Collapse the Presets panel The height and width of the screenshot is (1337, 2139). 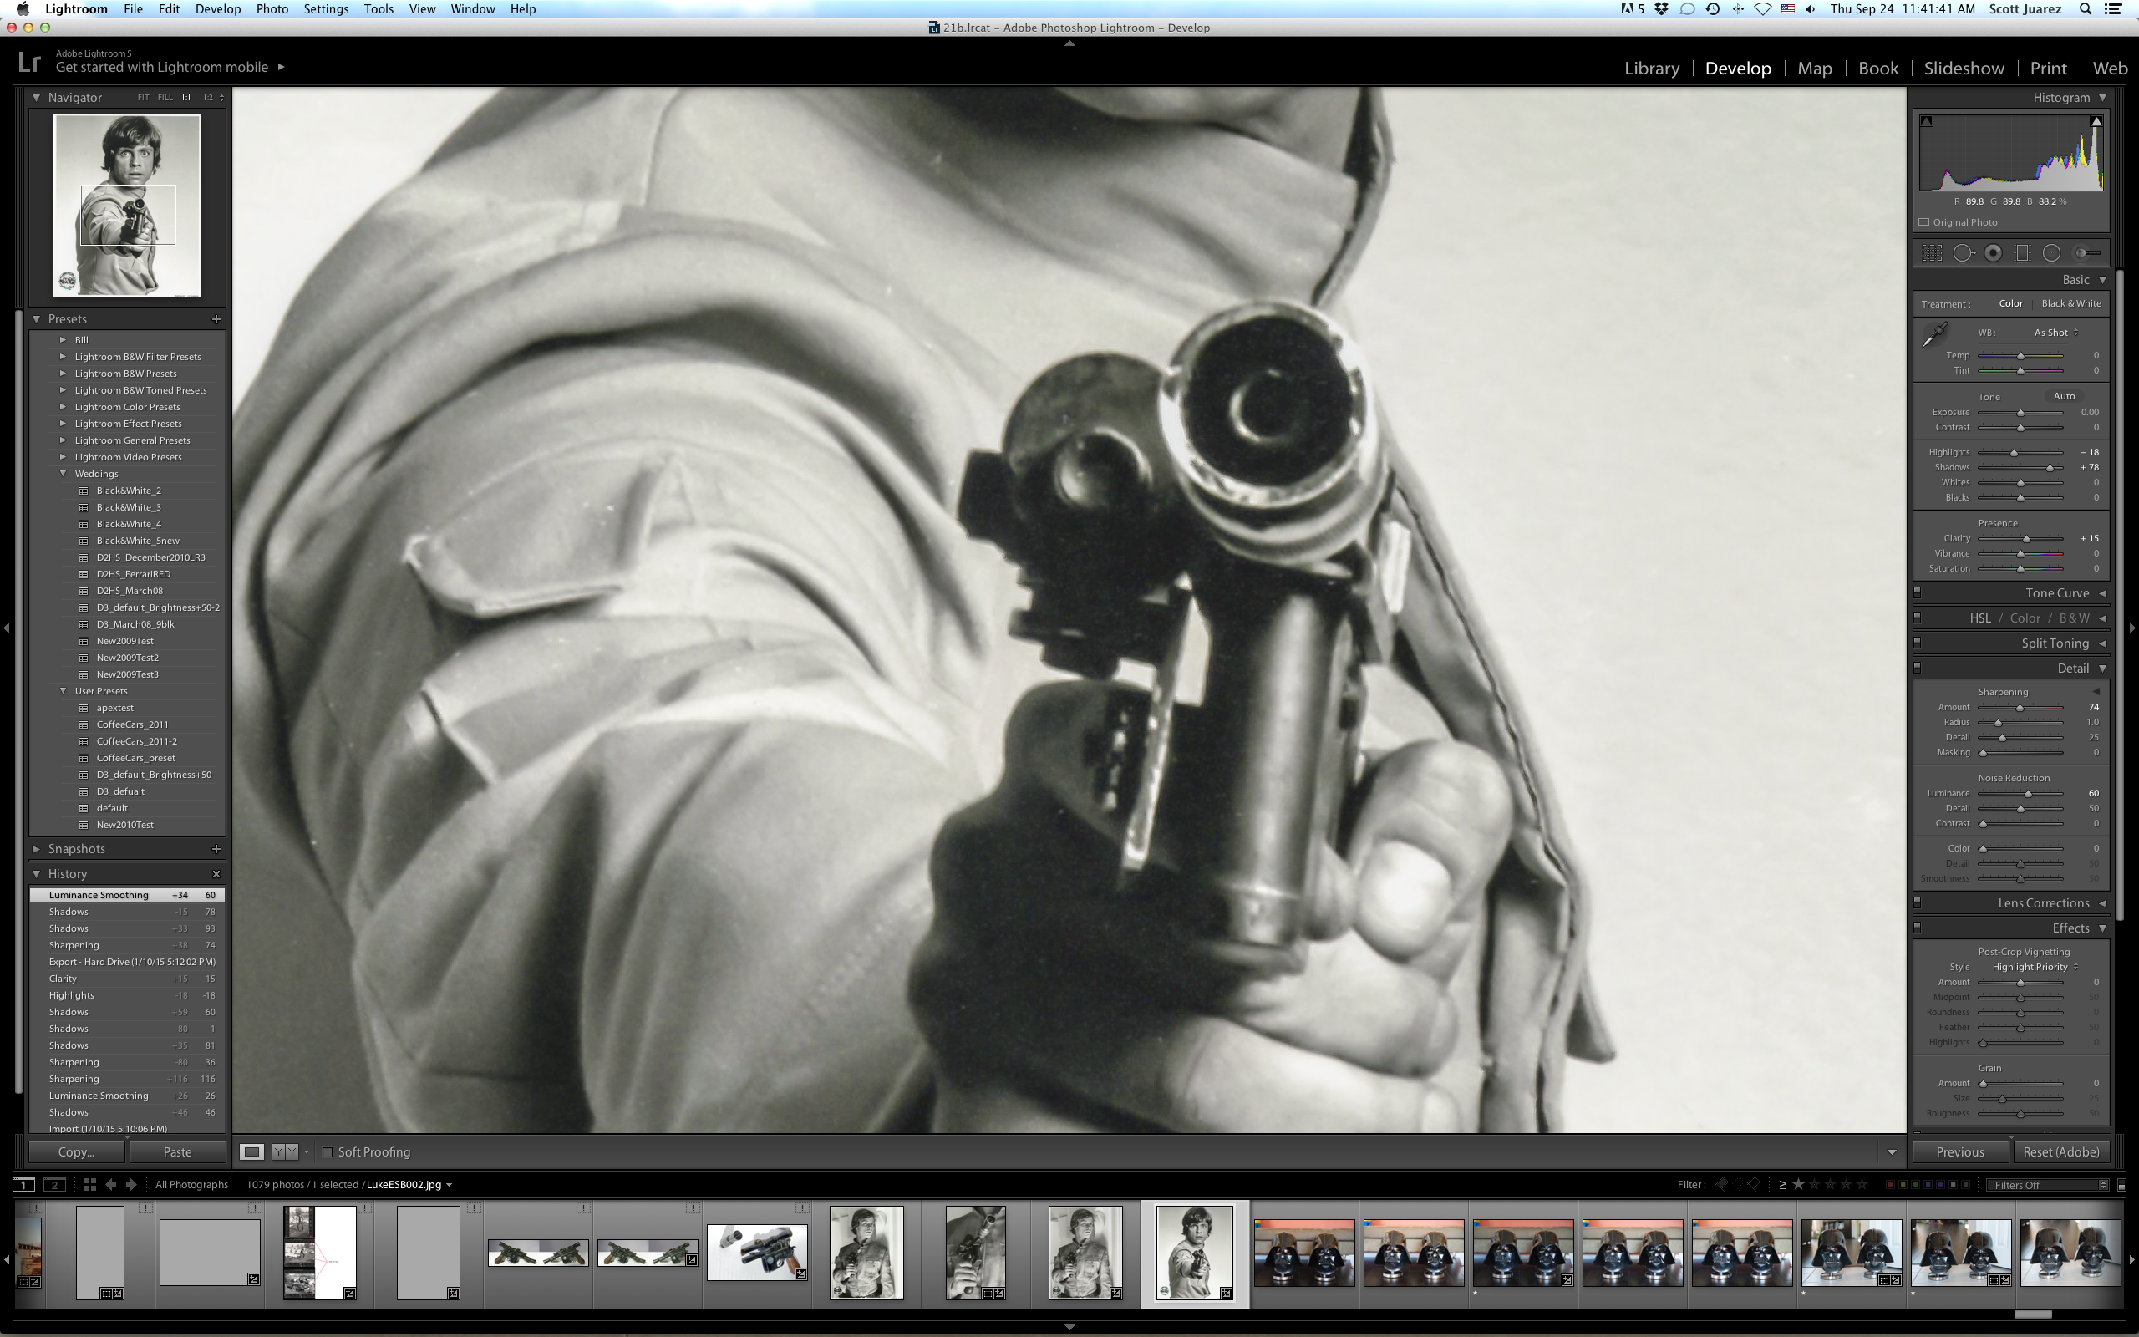(36, 318)
